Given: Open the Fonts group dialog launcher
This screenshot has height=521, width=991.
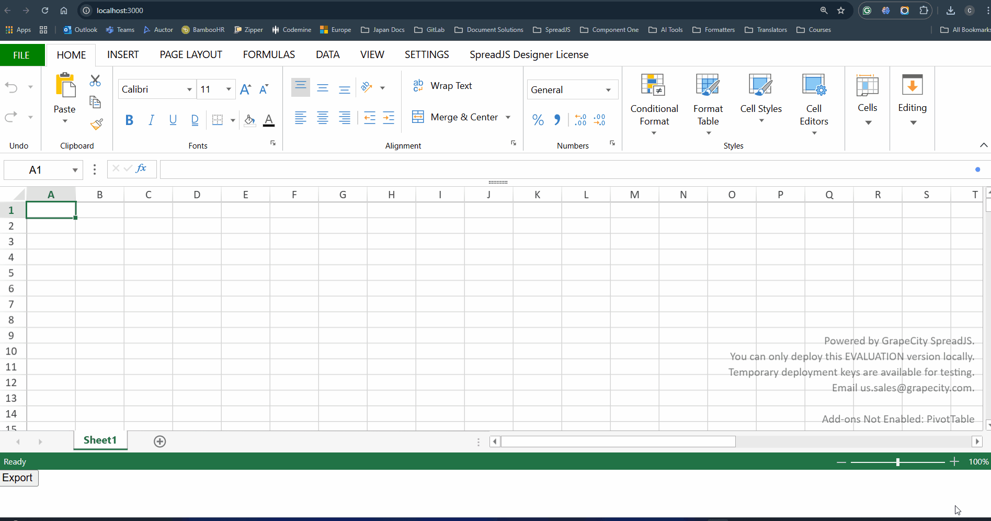Looking at the screenshot, I should pyautogui.click(x=273, y=143).
